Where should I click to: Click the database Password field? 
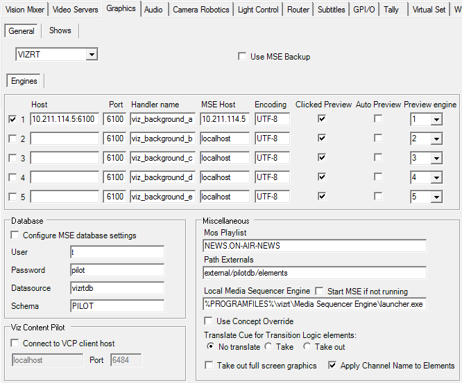tap(117, 270)
